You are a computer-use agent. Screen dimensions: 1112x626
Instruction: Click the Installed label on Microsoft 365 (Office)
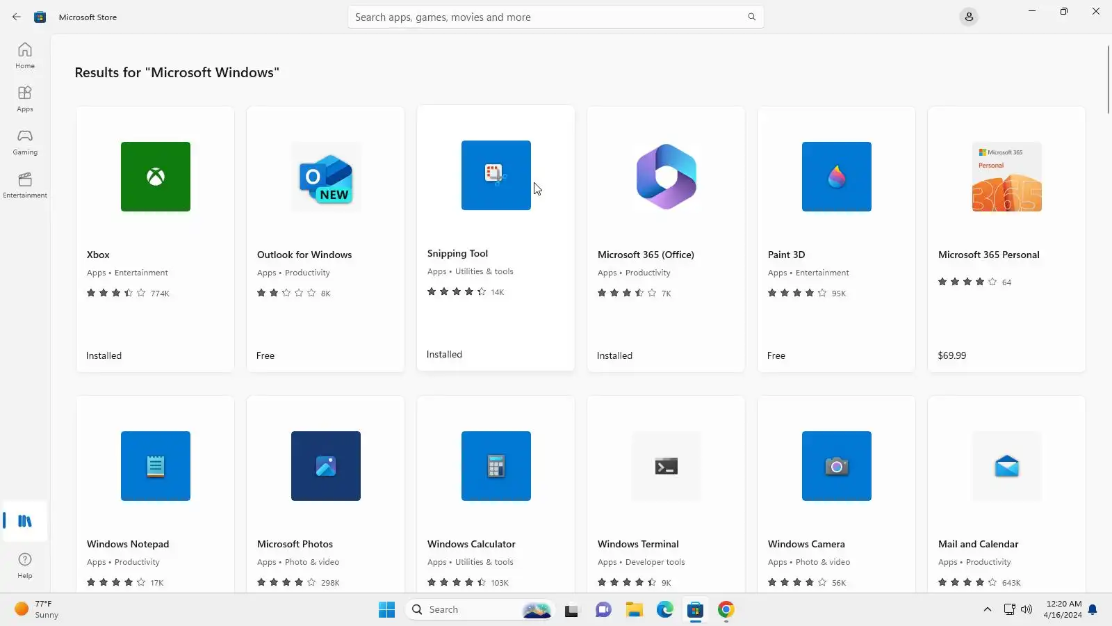[x=614, y=355]
